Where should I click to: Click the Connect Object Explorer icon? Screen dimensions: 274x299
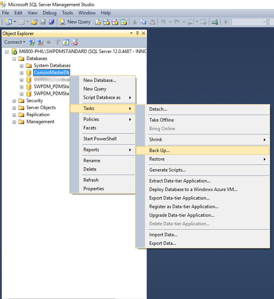pyautogui.click(x=32, y=42)
